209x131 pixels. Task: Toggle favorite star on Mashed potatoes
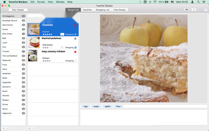click(x=75, y=39)
